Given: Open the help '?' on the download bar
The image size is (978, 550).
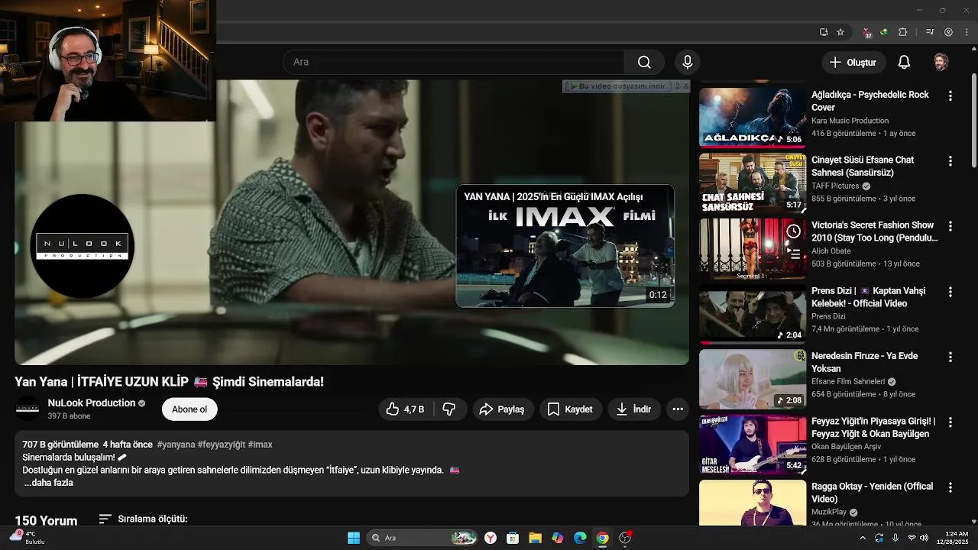Looking at the screenshot, I should point(677,86).
